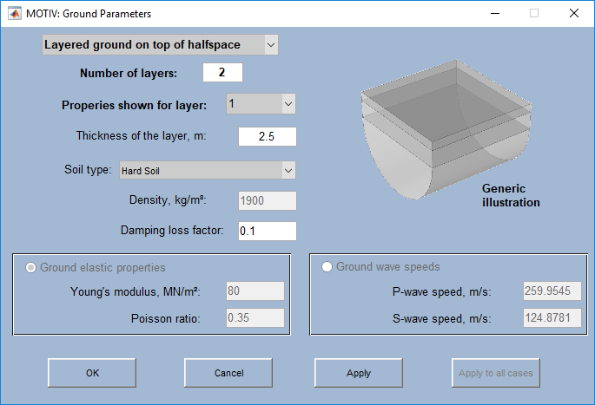595x405 pixels.
Task: Click the Apply button
Action: pos(358,373)
